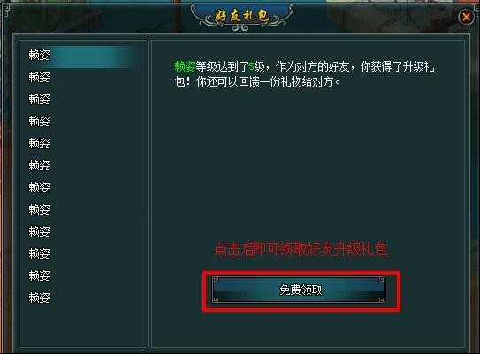This screenshot has height=354, width=480.
Task: Click the red hint text 点击后即可领取好友升级礼包
Action: 301,249
